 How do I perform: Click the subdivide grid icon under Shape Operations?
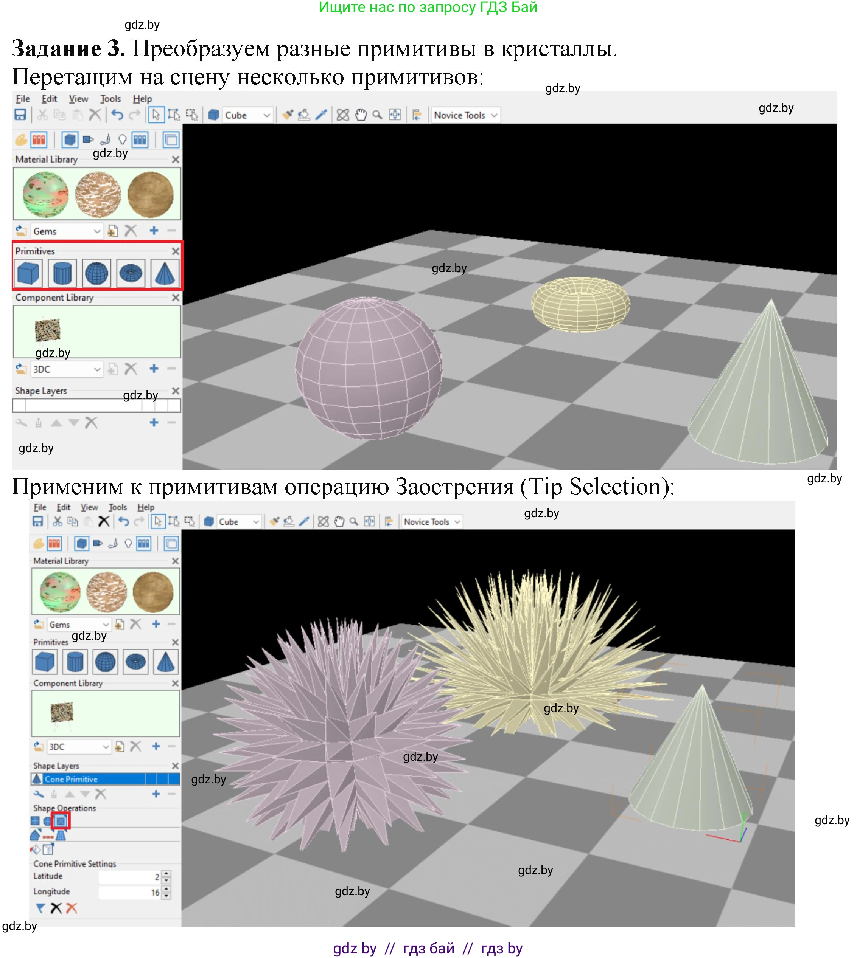(x=35, y=821)
